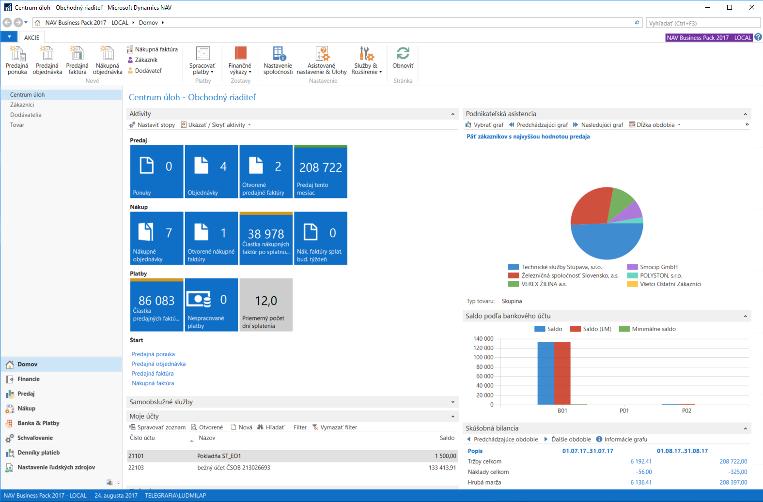This screenshot has width=763, height=502.
Task: Click Vymazať filter action
Action: coord(334,427)
